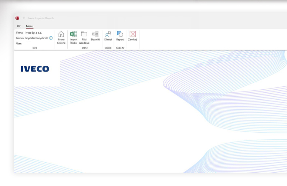Click the Dane group label
The height and width of the screenshot is (186, 287).
tap(85, 48)
